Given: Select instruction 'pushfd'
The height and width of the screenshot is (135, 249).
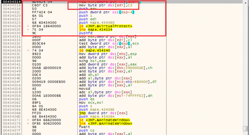Looking at the screenshot, I should point(86,33).
